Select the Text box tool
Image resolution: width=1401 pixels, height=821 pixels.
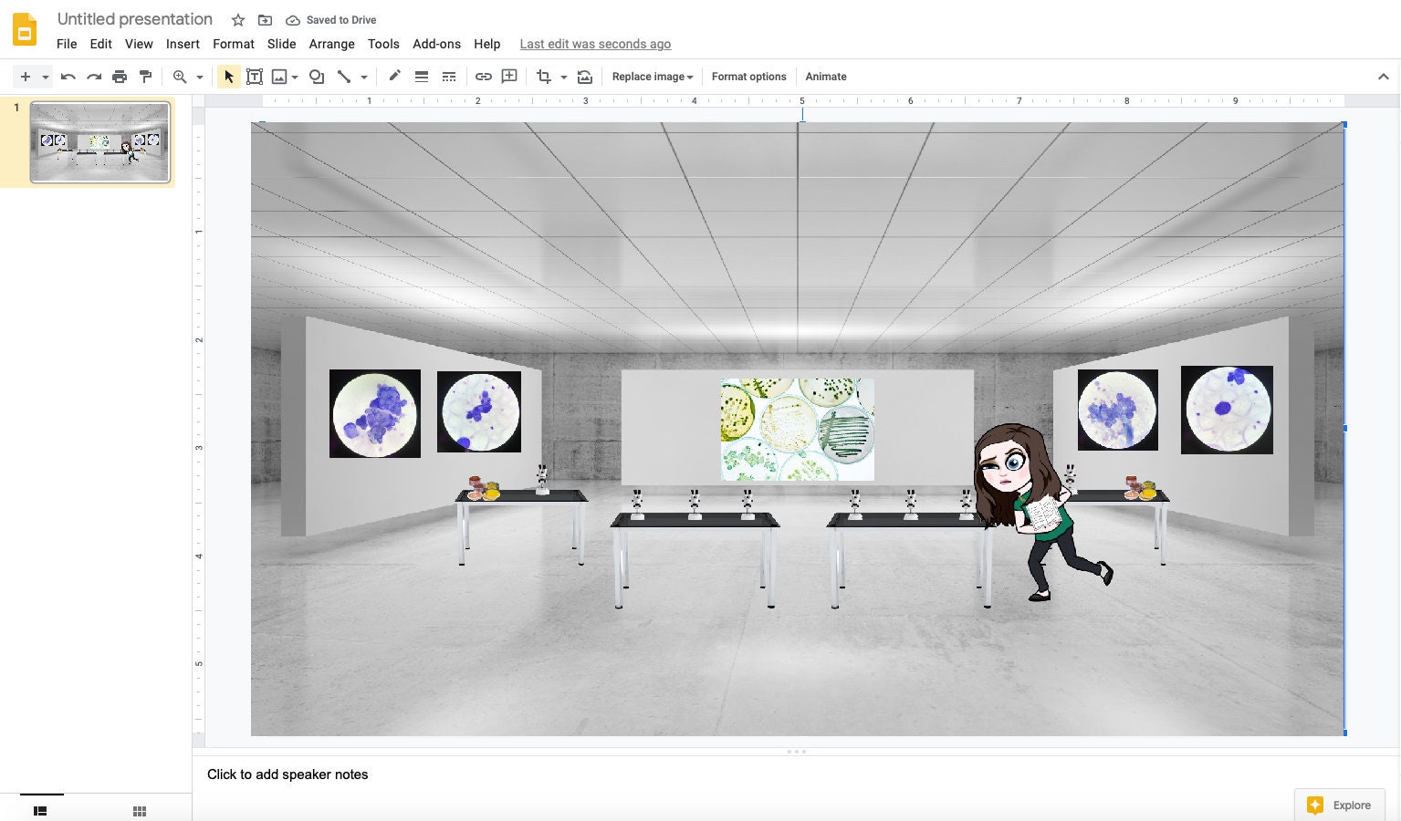[x=255, y=77]
